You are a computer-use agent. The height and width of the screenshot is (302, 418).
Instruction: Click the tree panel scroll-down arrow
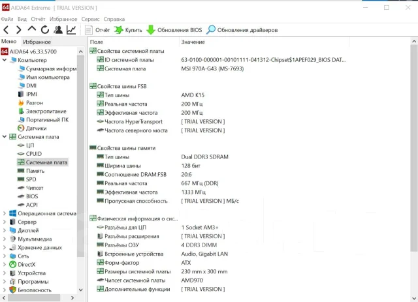click(x=81, y=290)
